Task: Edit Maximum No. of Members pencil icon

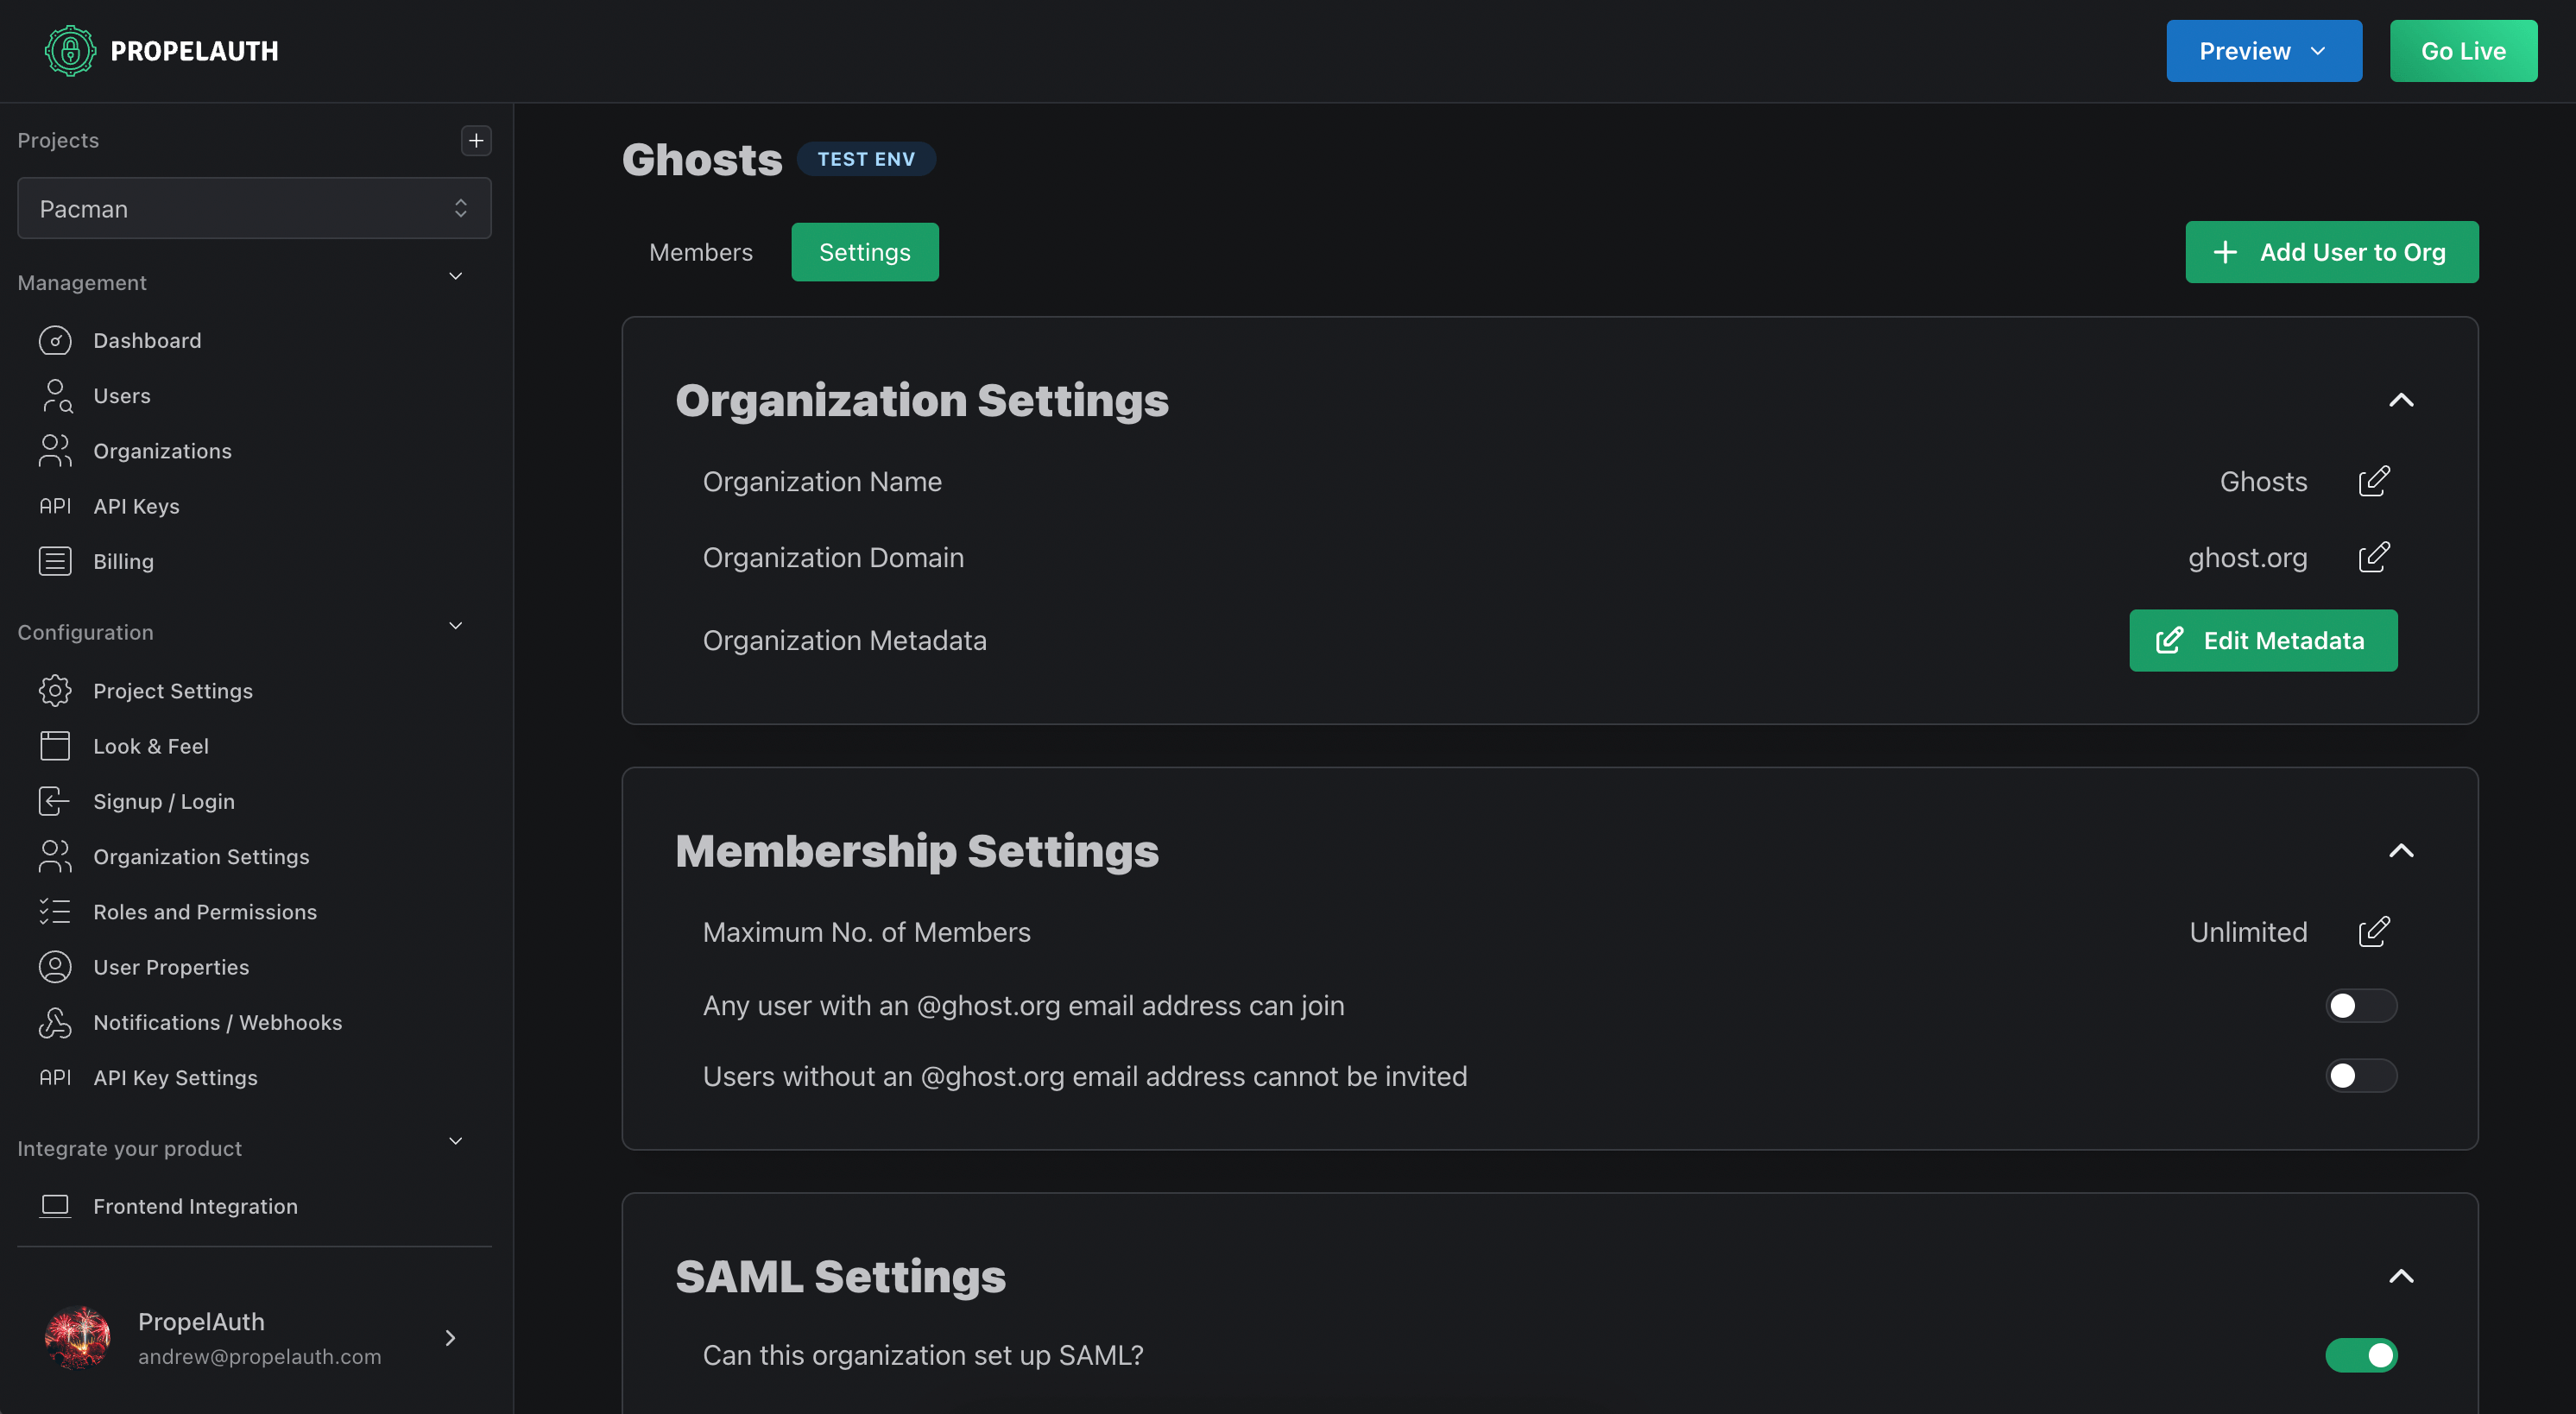Action: 2374,932
